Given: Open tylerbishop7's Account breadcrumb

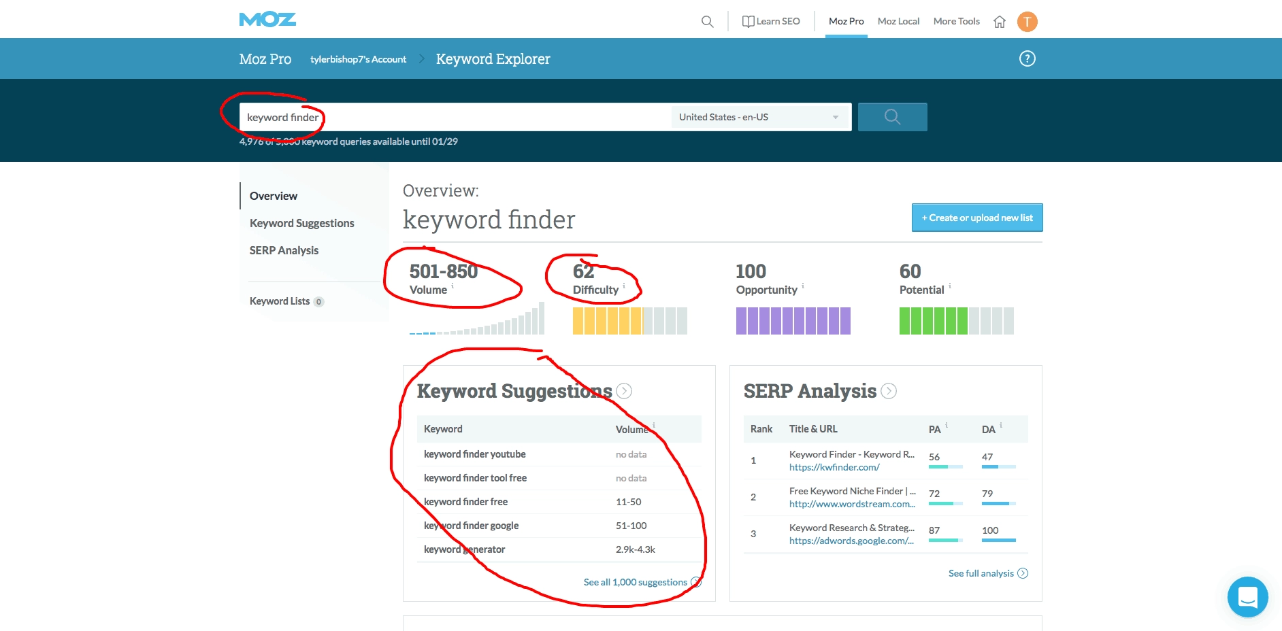Looking at the screenshot, I should point(358,59).
